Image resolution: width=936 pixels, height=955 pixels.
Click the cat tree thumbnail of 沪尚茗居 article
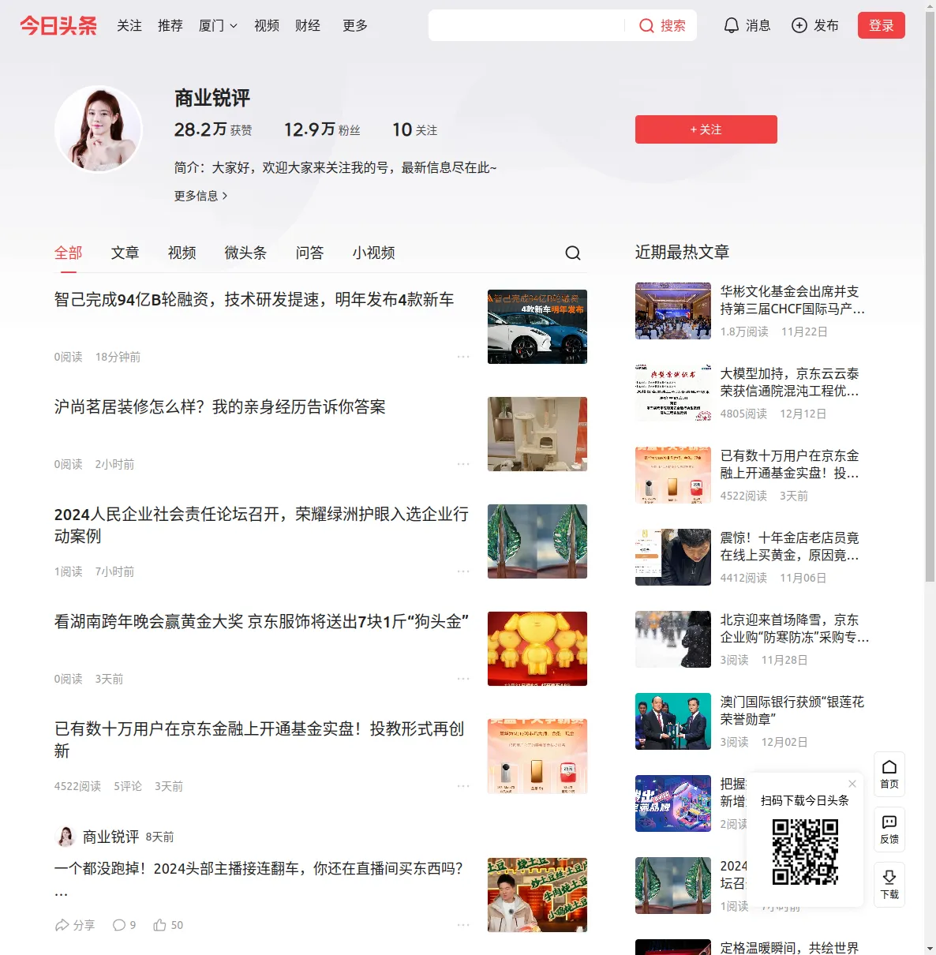(x=537, y=434)
